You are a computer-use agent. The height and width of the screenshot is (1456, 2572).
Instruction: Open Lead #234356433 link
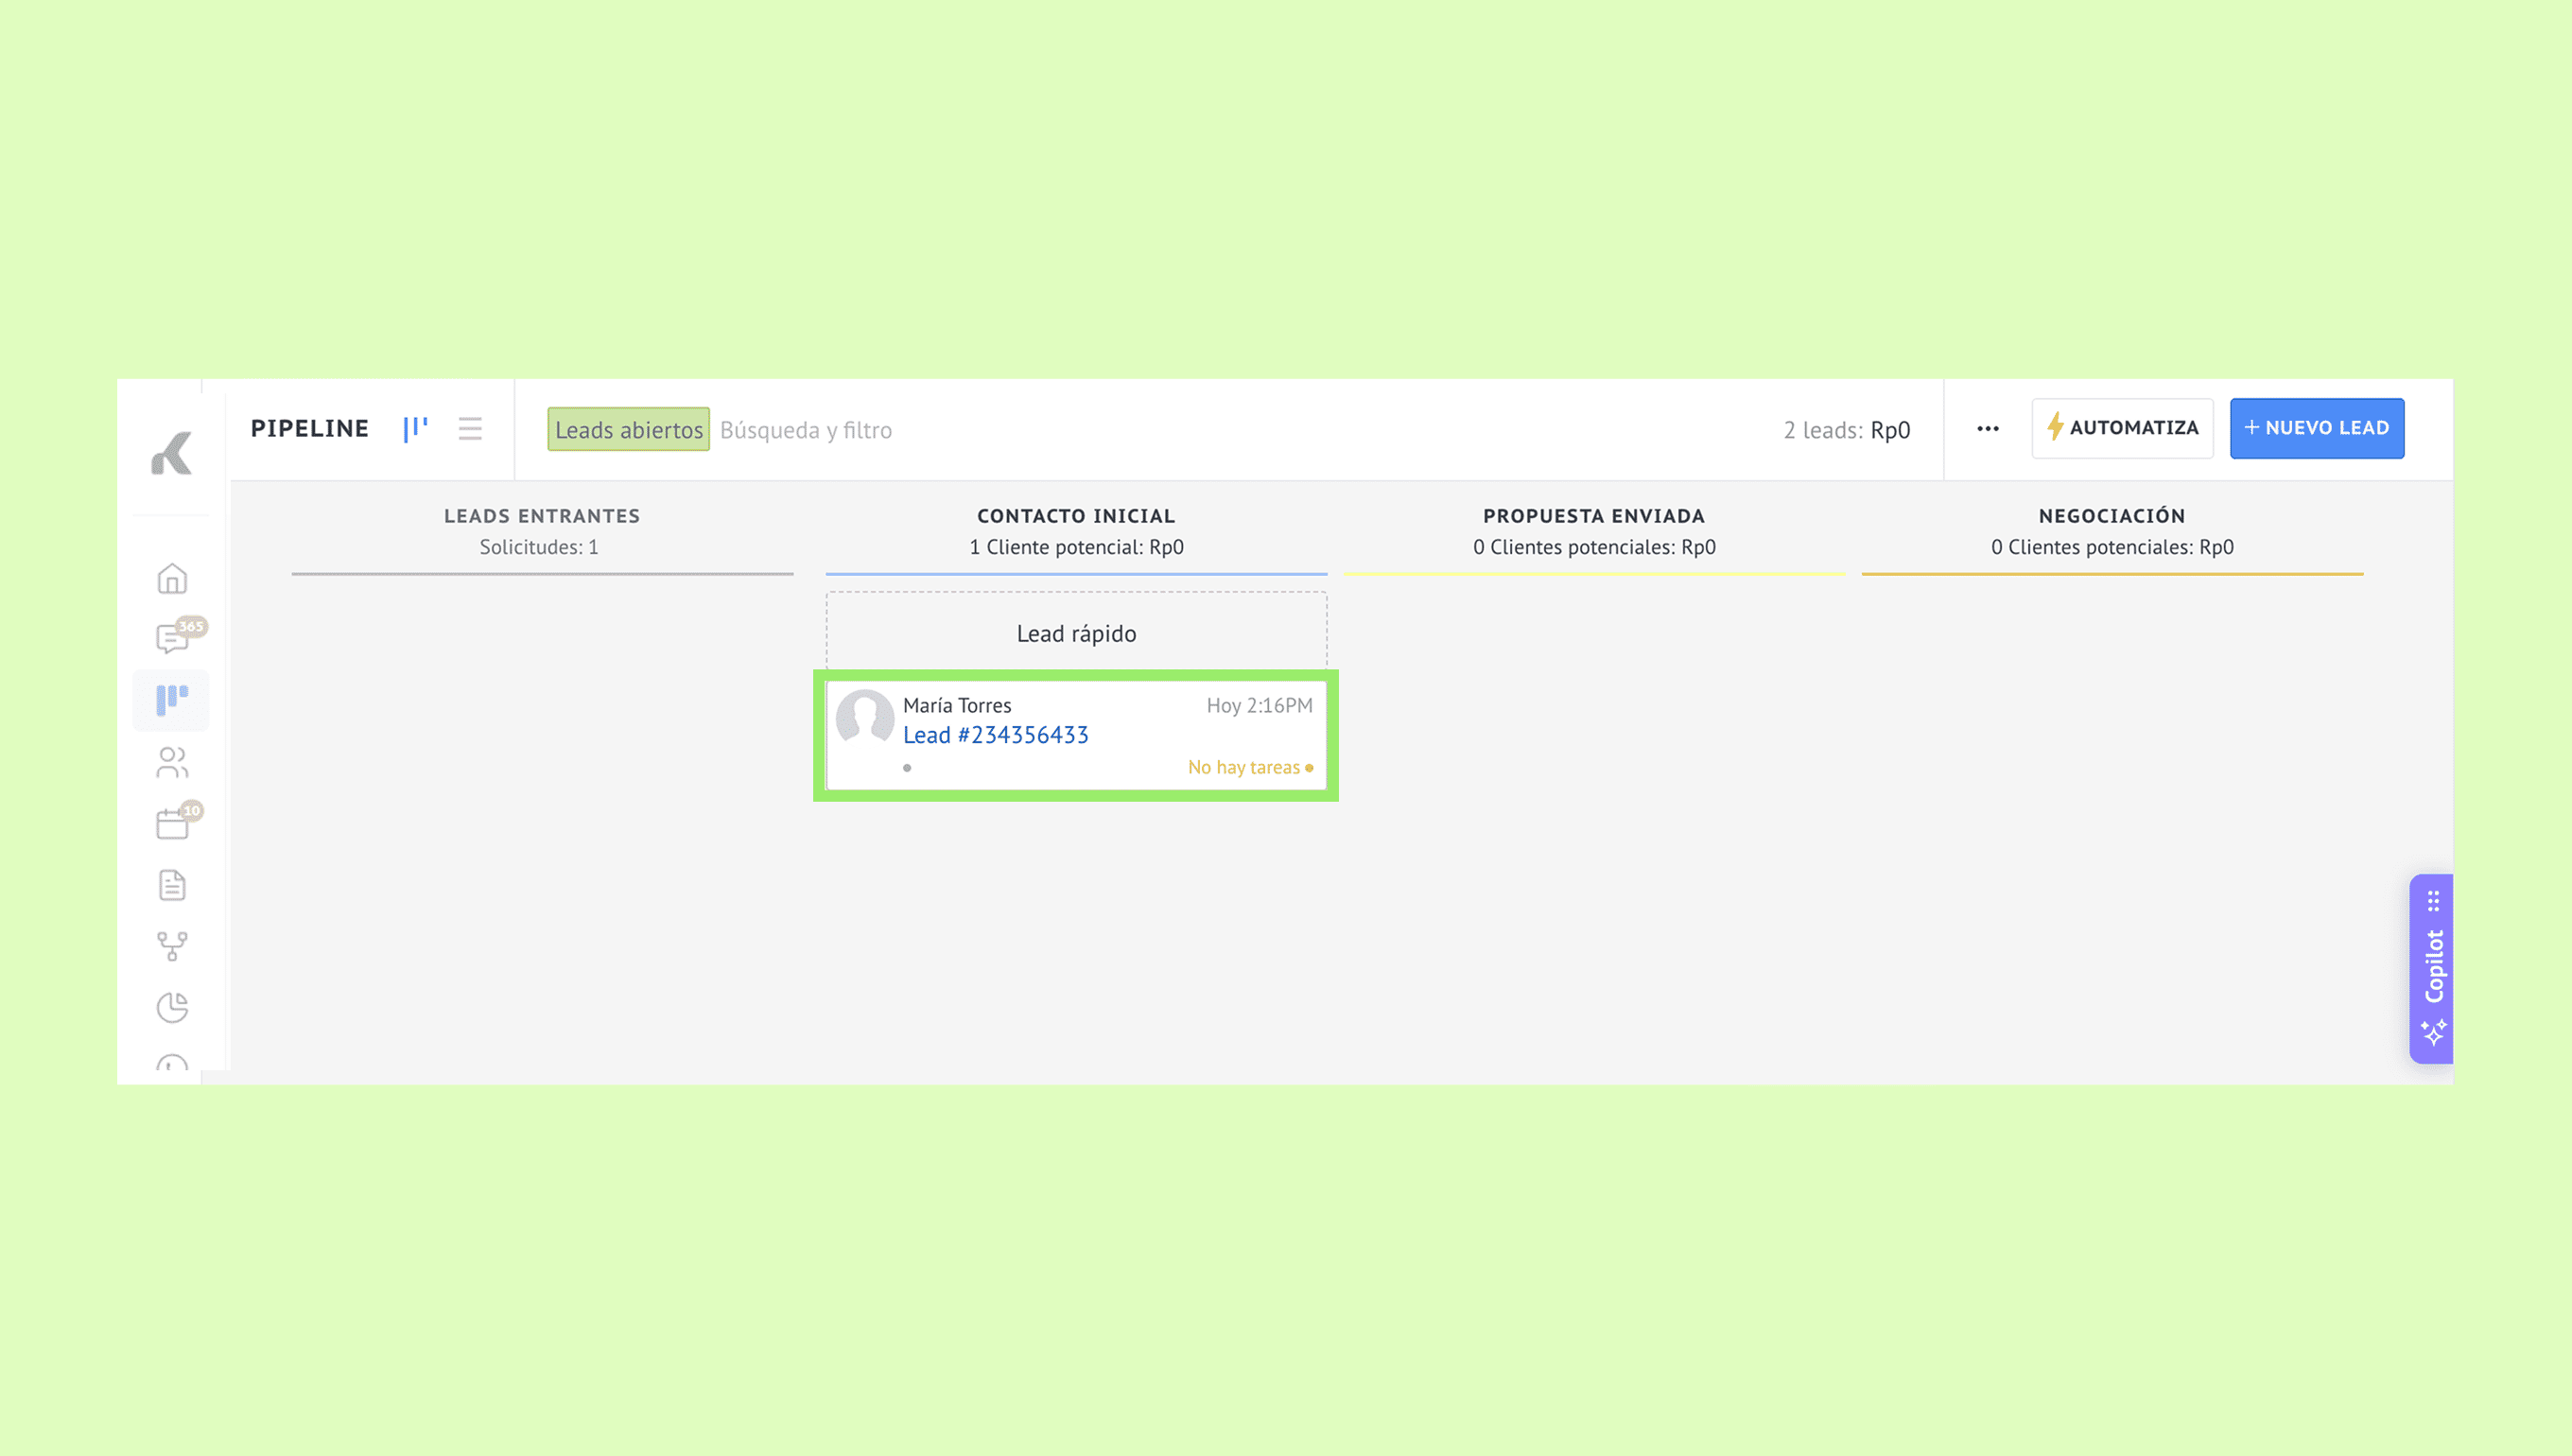point(995,735)
